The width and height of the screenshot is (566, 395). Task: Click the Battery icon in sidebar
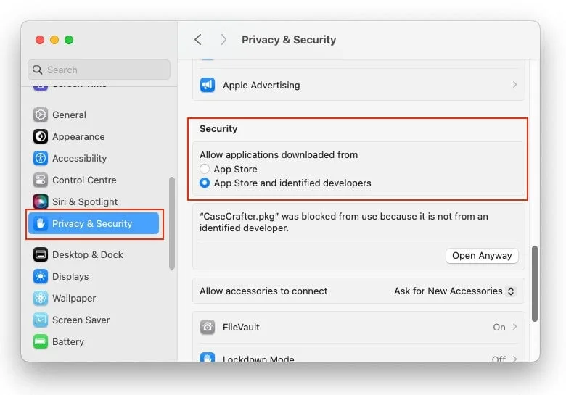pyautogui.click(x=41, y=341)
